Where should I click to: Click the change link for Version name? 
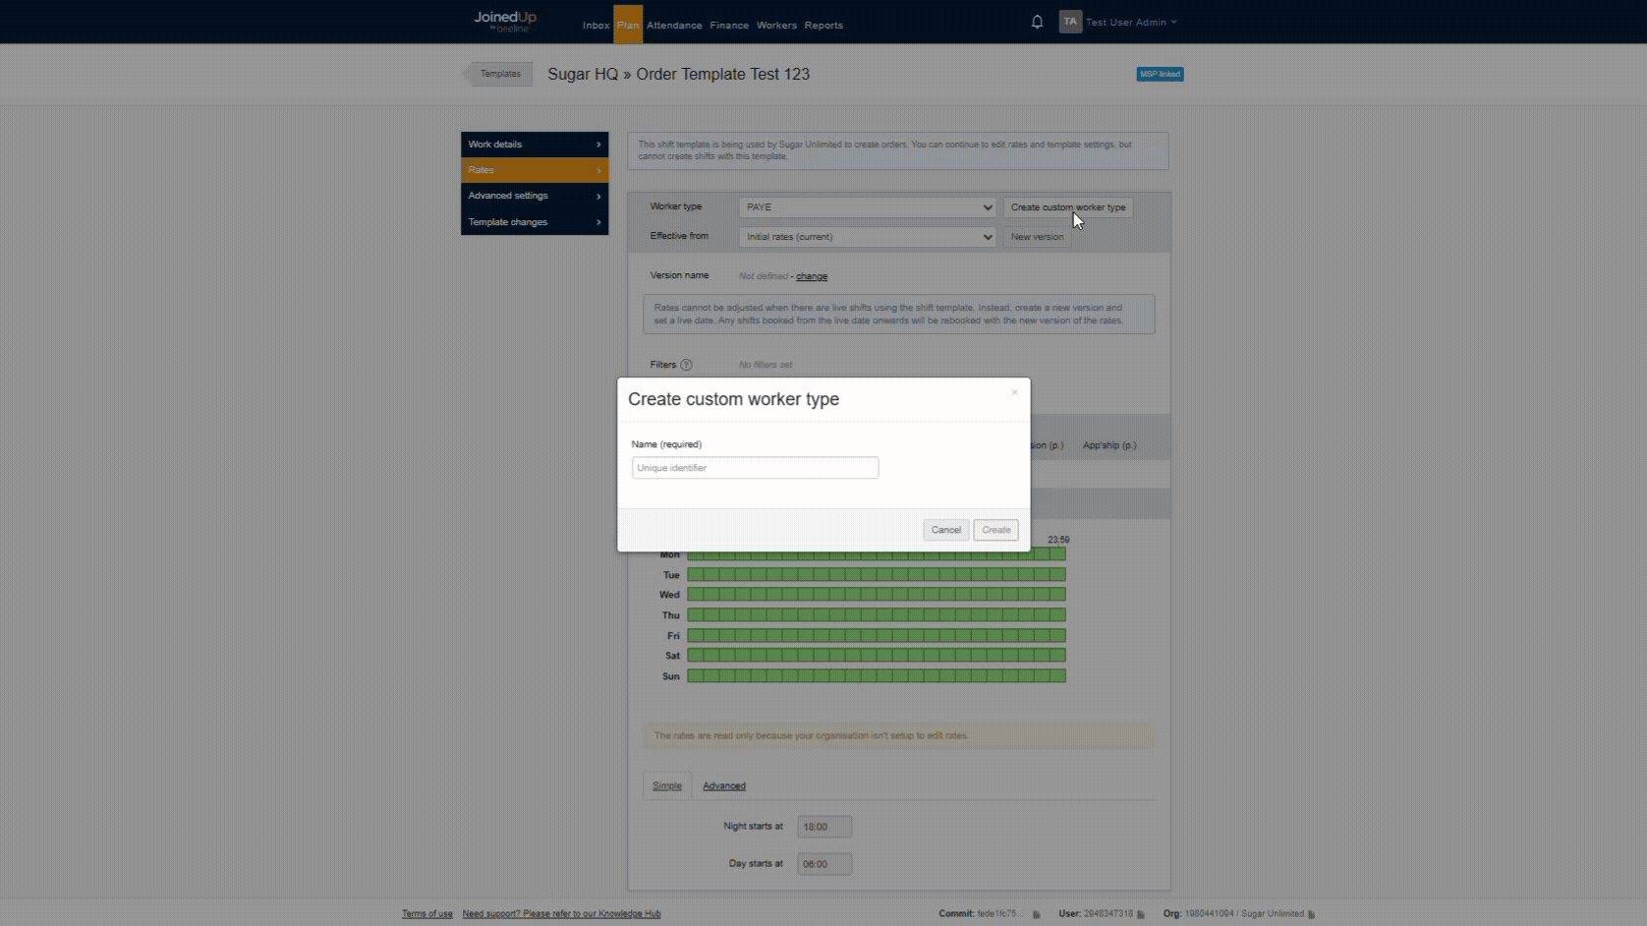tap(812, 277)
